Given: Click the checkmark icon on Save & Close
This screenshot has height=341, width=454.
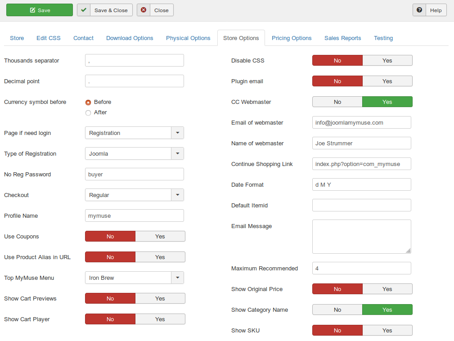Looking at the screenshot, I should pyautogui.click(x=84, y=10).
